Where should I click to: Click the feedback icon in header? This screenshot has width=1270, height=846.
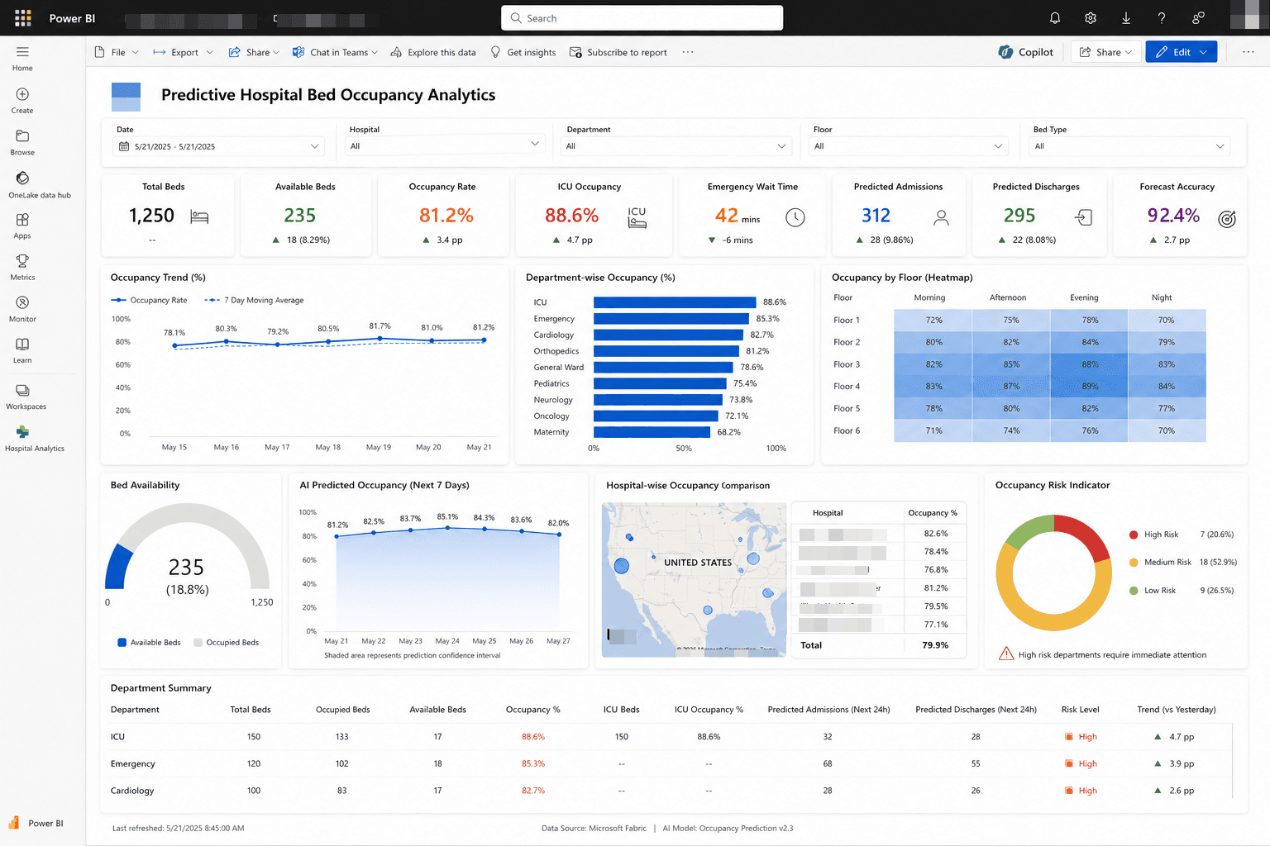coord(1198,18)
